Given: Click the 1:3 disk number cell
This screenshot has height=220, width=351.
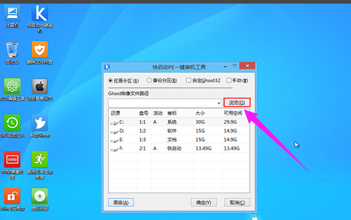Looking at the screenshot, I should point(143,140).
